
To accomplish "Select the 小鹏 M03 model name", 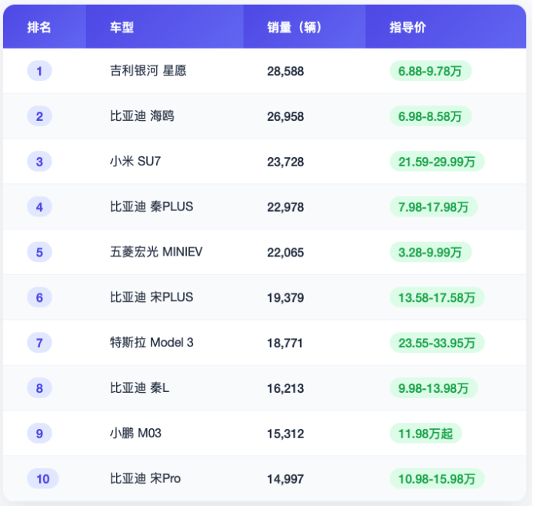I will click(135, 433).
